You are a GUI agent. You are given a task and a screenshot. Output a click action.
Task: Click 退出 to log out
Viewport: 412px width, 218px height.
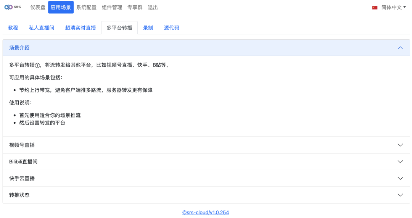tap(153, 7)
